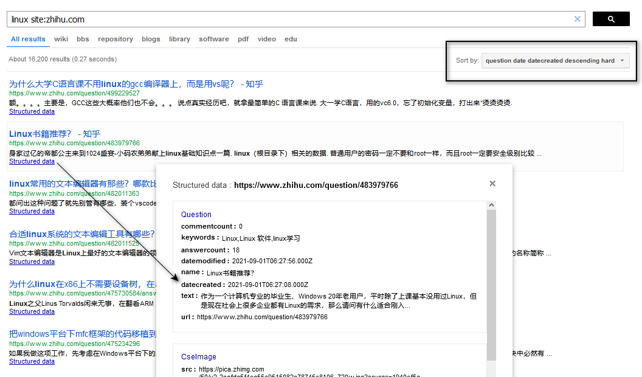Image resolution: width=642 pixels, height=377 pixels.
Task: Open the first result about gcc compiler
Action: tap(136, 84)
